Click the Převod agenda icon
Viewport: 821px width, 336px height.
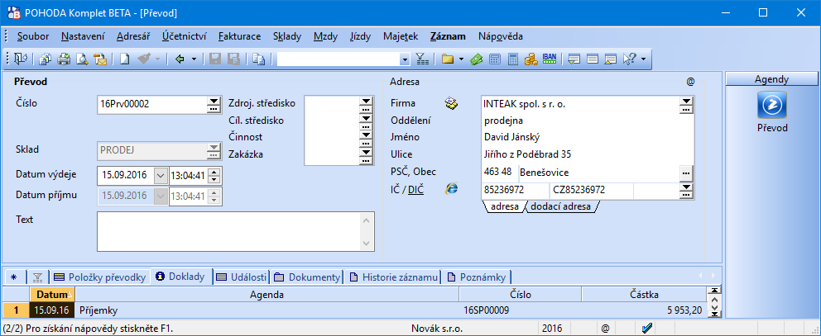[772, 106]
